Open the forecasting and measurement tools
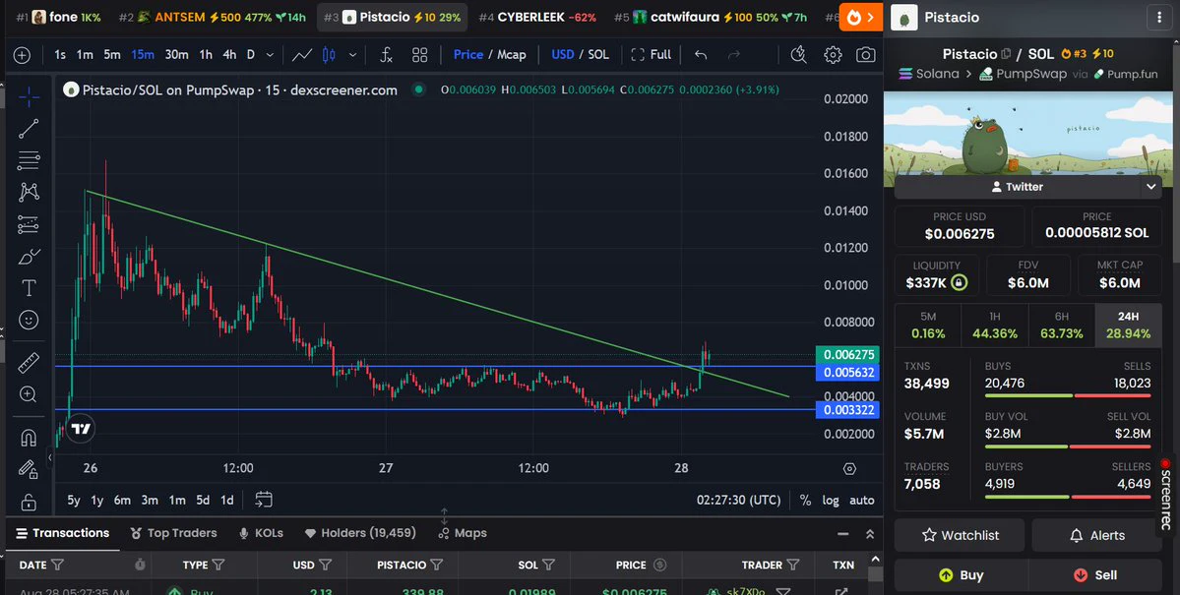This screenshot has height=595, width=1180. click(x=29, y=224)
